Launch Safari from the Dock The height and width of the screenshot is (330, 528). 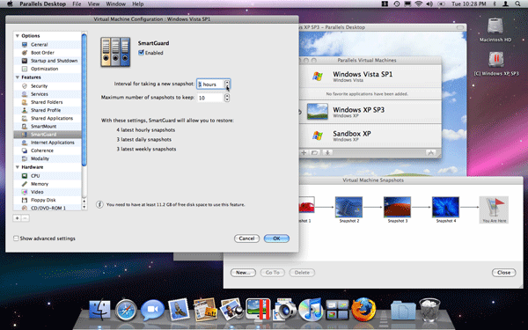coord(126,309)
